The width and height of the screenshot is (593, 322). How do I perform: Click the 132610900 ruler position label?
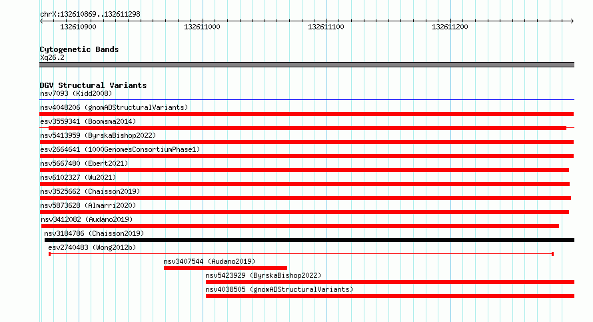tap(78, 27)
